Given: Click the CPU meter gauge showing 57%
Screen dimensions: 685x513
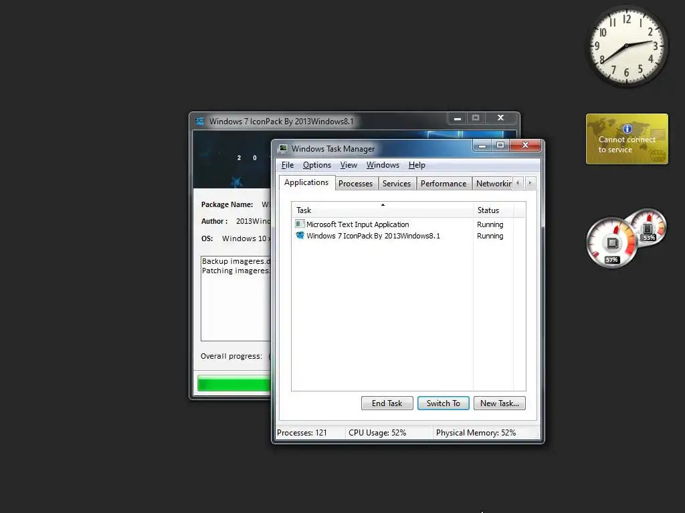Looking at the screenshot, I should (611, 242).
